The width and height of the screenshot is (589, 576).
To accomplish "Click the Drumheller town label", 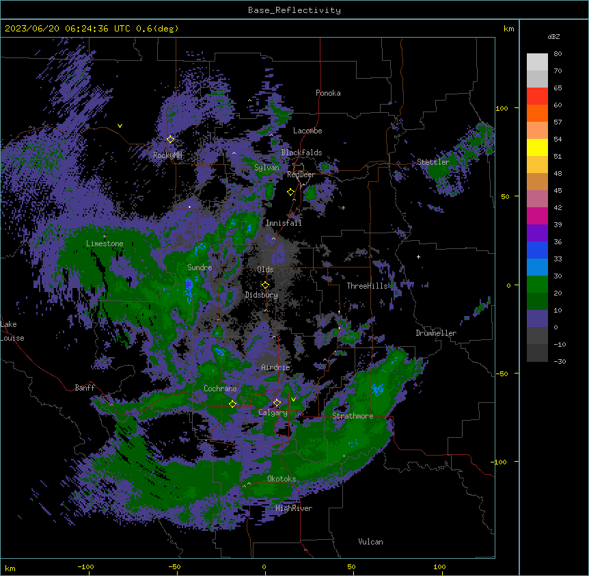I will coord(436,333).
